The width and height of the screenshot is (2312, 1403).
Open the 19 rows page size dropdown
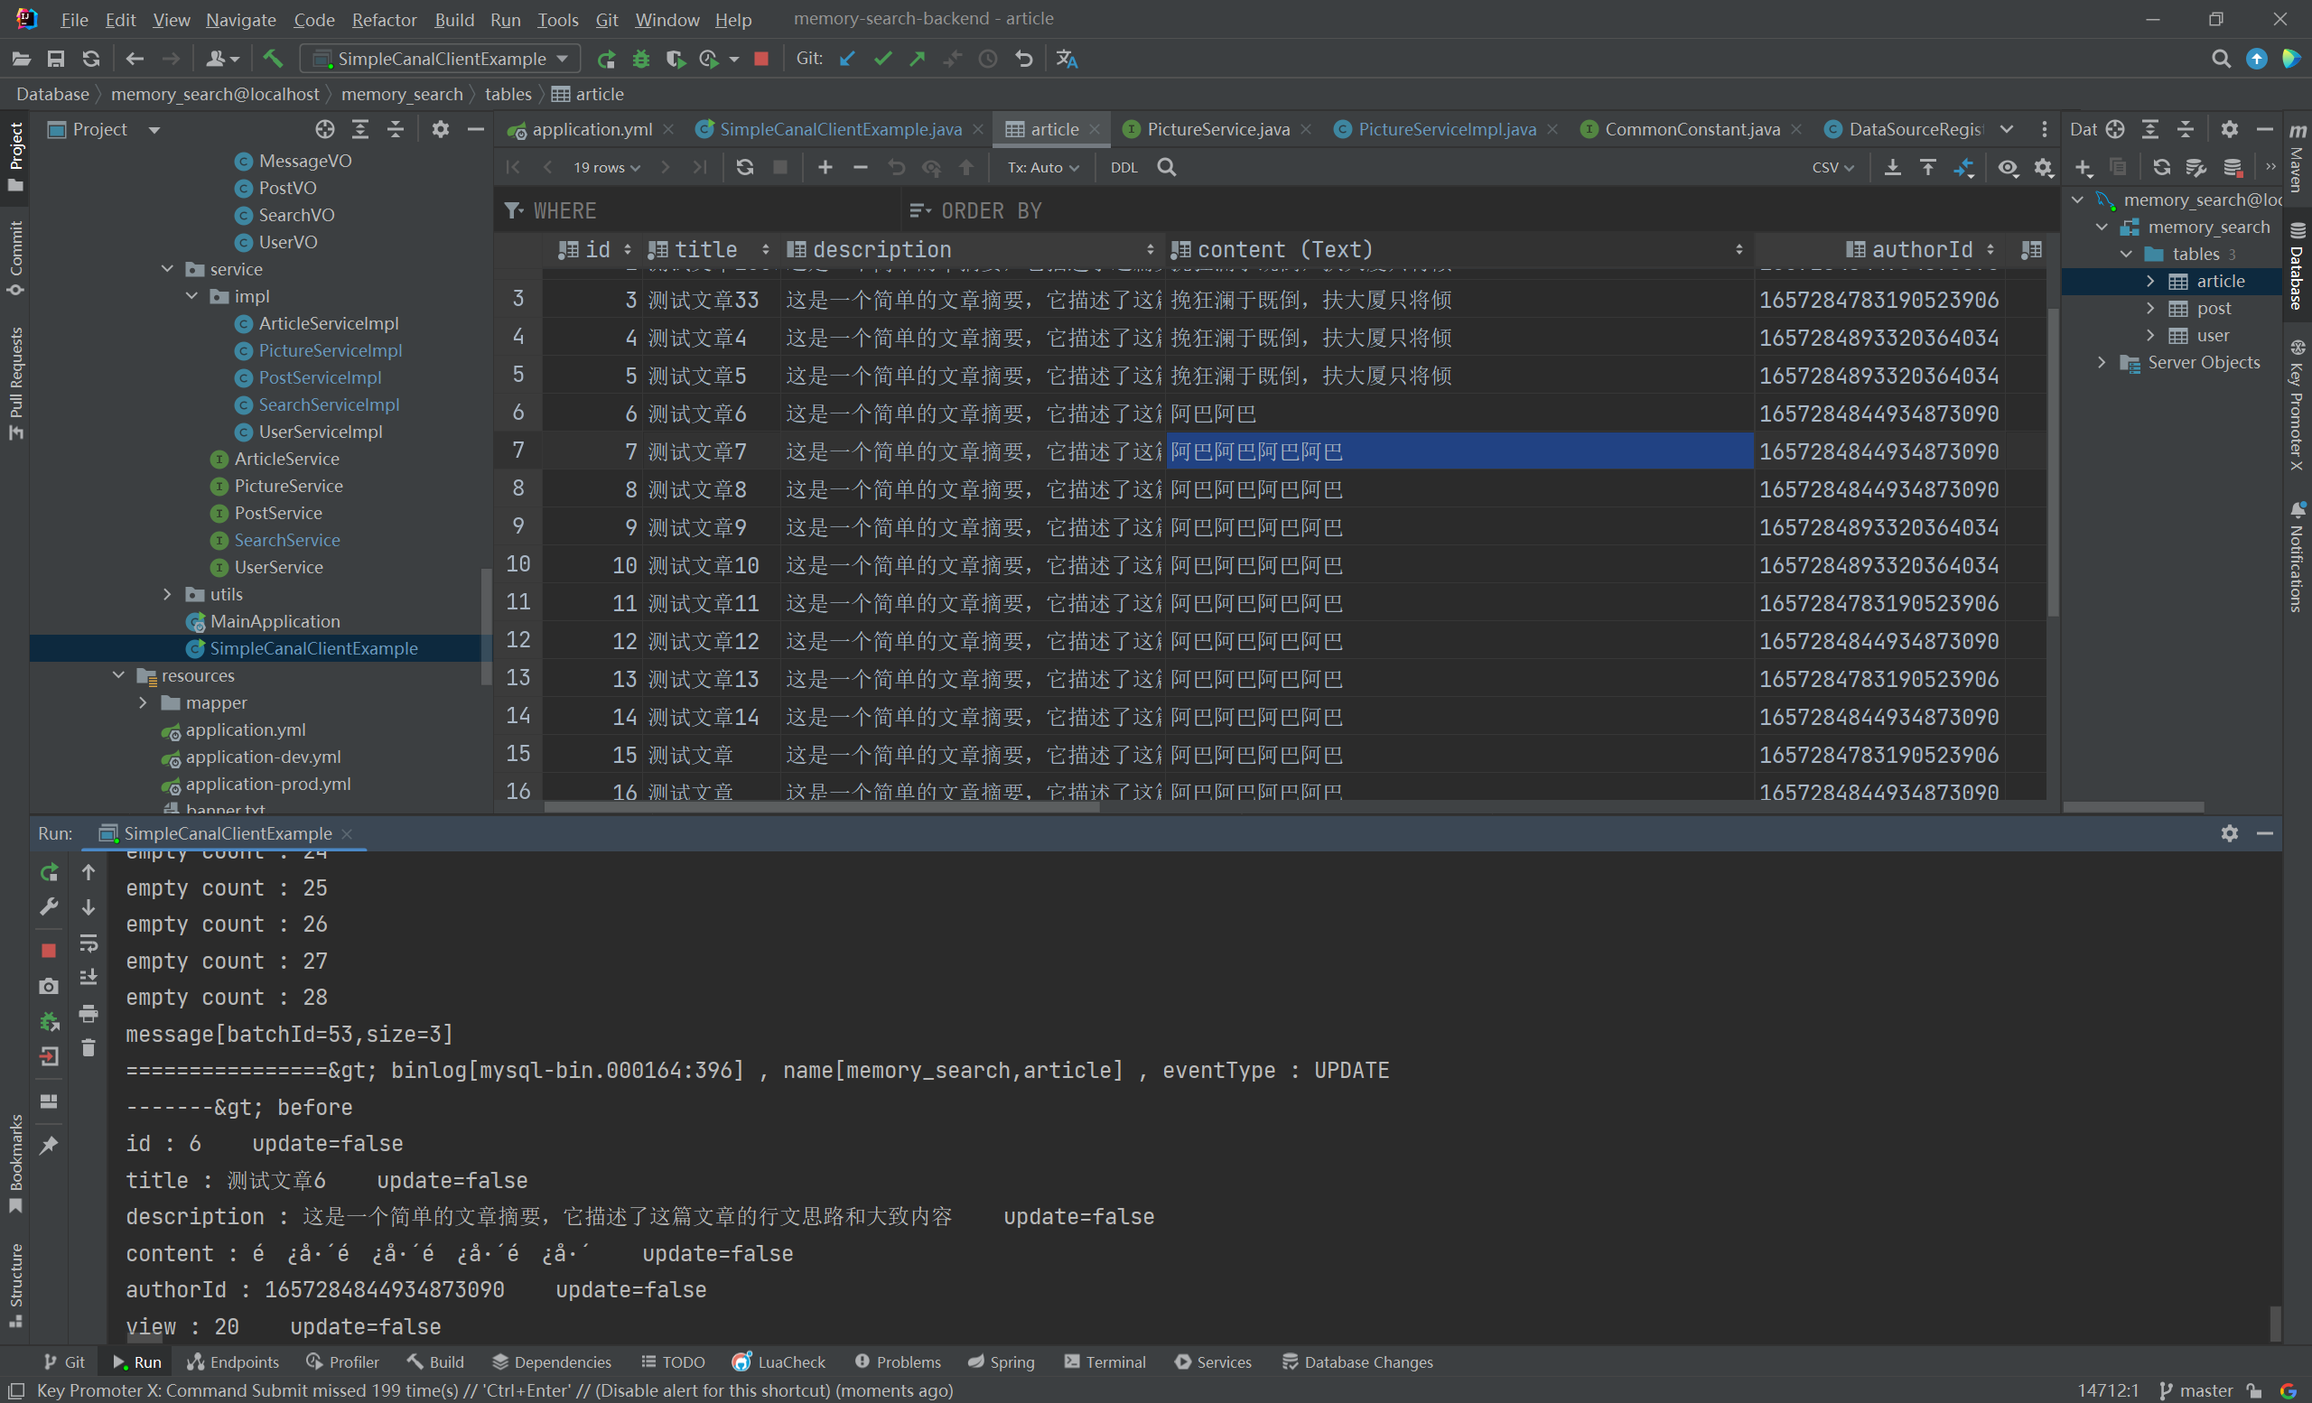[x=606, y=167]
